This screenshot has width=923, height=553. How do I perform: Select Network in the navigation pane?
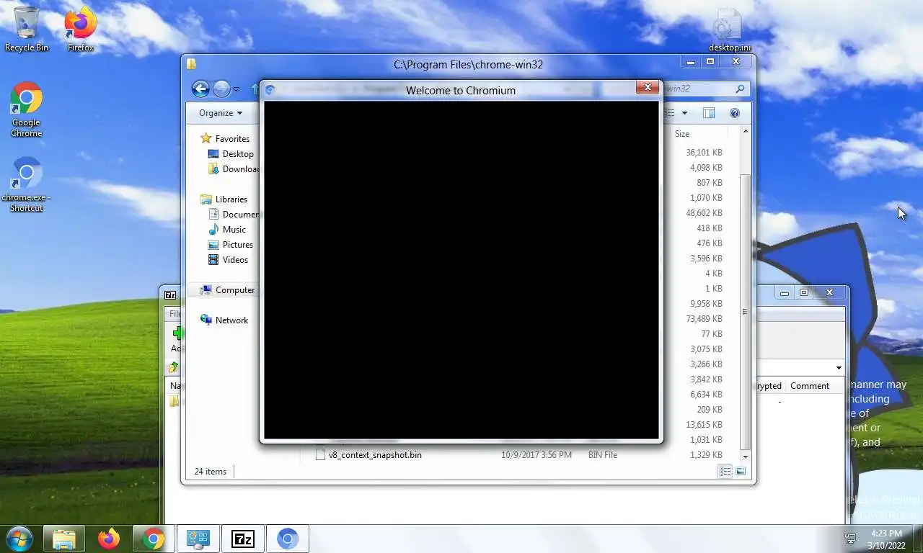[x=231, y=320]
